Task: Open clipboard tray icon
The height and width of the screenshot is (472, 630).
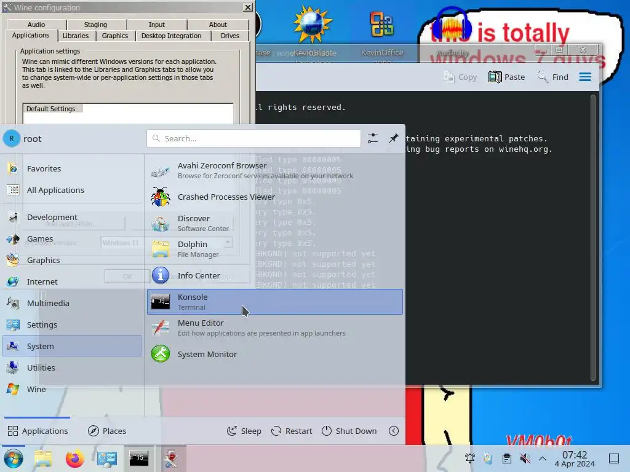Action: coord(507,458)
